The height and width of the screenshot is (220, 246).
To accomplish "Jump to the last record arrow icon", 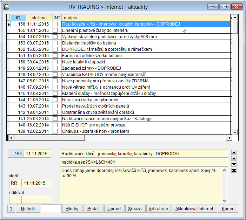I will coord(234,170).
